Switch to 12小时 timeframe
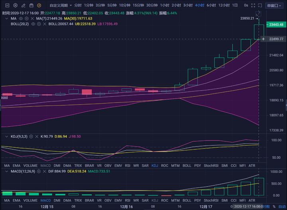The width and height of the screenshot is (287, 210). [x=224, y=6]
